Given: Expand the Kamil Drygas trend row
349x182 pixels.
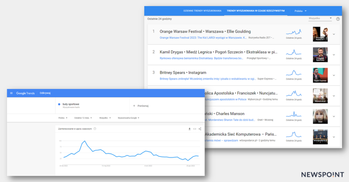Looking at the screenshot, I should pos(334,55).
